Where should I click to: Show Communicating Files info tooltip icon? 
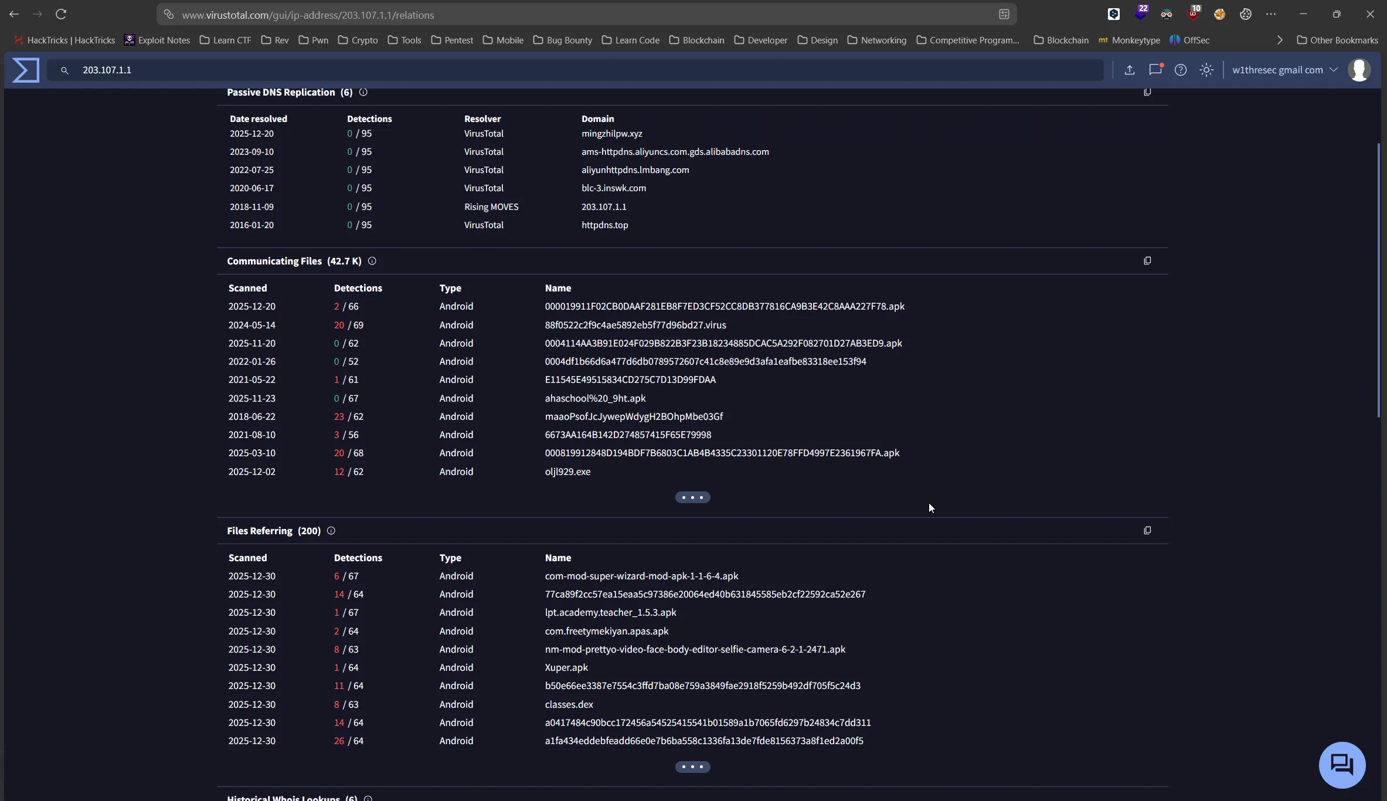point(372,261)
